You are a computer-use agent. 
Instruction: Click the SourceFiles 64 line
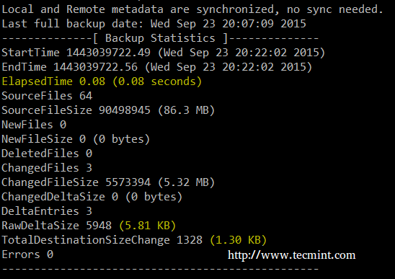point(47,96)
